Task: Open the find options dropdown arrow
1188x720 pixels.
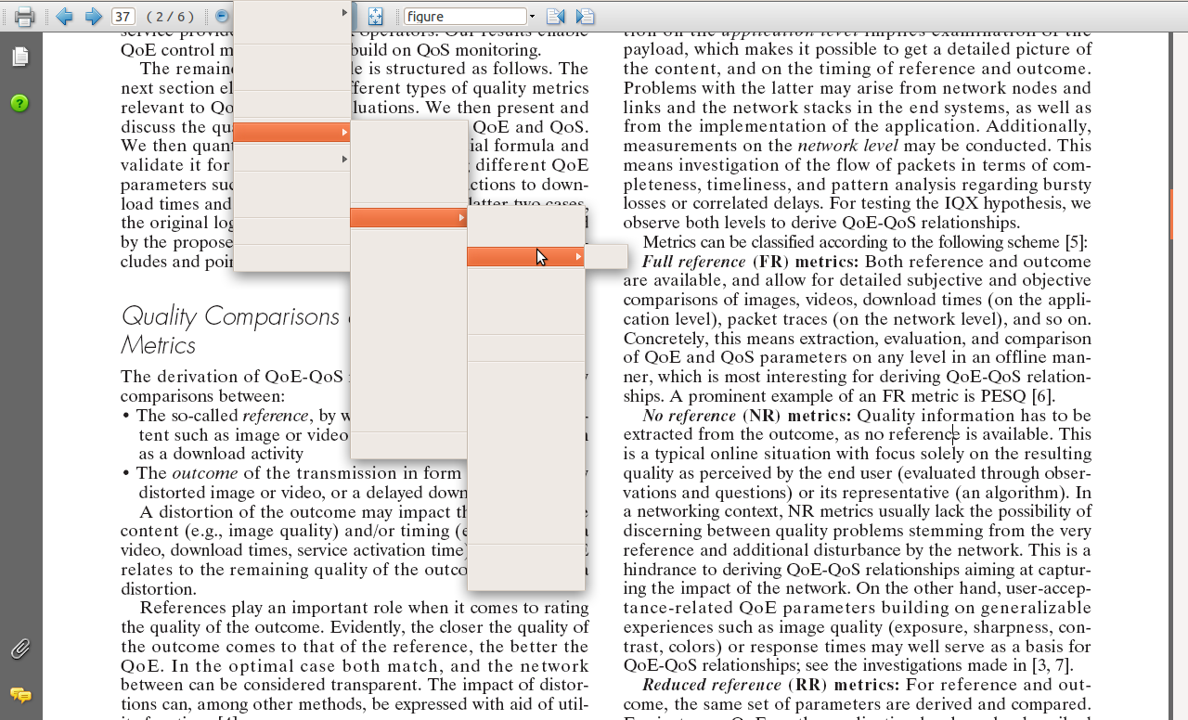Action: [x=532, y=16]
